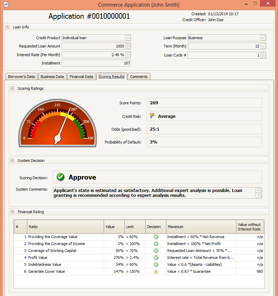Collapse the System Decision section

pos(13,160)
